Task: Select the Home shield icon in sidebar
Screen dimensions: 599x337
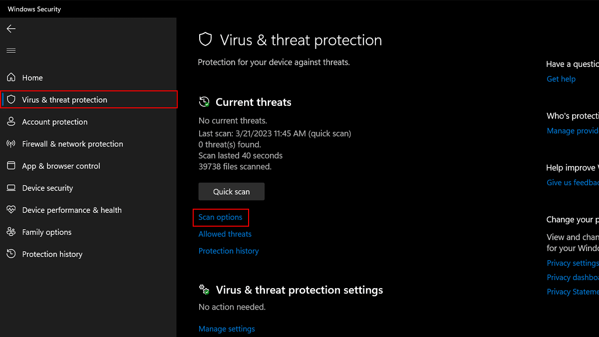Action: point(11,77)
